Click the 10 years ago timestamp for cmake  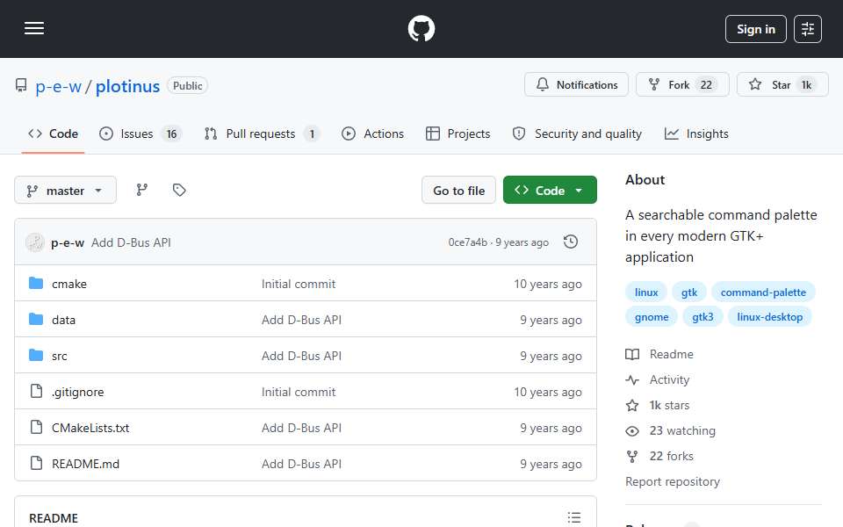[547, 284]
